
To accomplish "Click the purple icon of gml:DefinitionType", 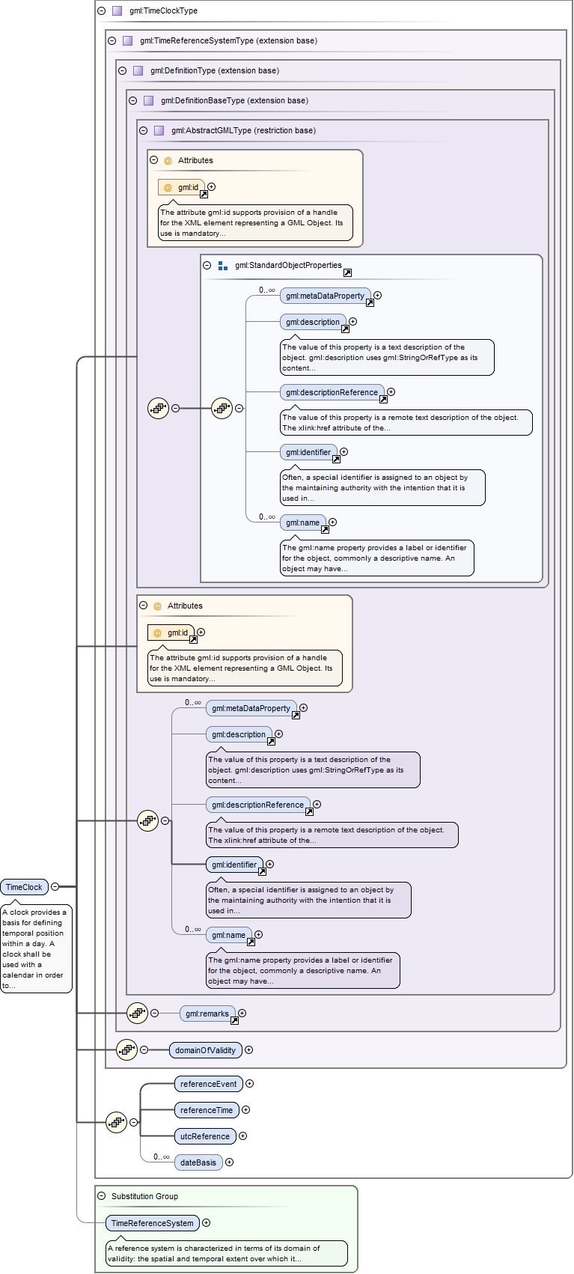I will (x=138, y=71).
